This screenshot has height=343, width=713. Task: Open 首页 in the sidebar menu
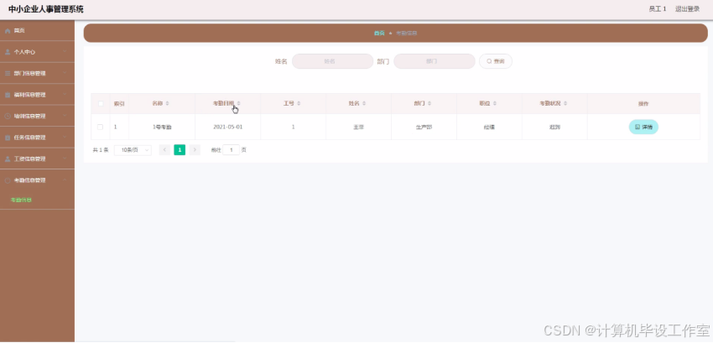click(x=37, y=31)
